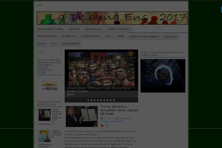
Task: Click 'Te podrían interesar estos Artículos' heading
Action: coord(49,103)
